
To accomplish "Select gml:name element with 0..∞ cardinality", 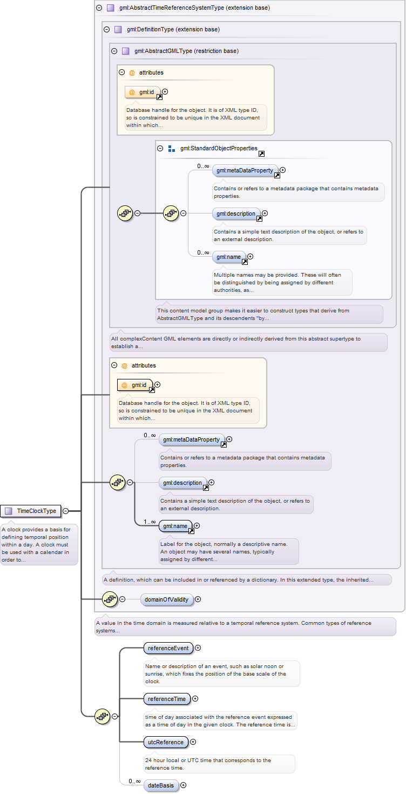I will point(229,257).
